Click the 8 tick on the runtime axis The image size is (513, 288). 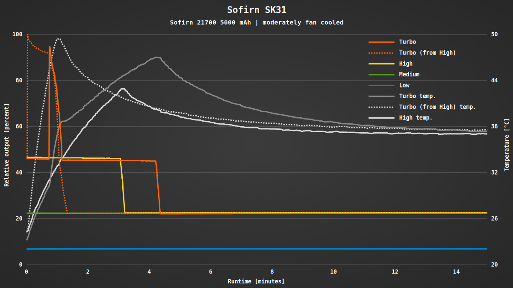click(x=272, y=272)
